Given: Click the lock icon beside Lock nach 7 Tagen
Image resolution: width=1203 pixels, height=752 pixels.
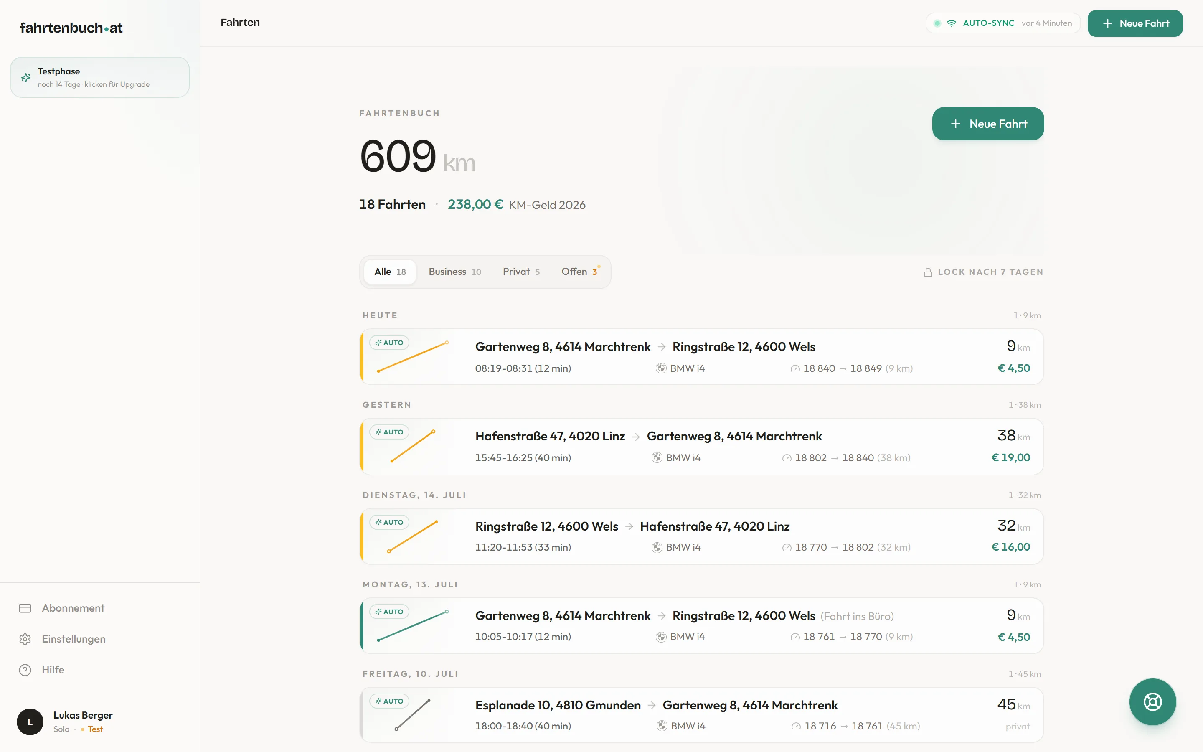Looking at the screenshot, I should click(928, 272).
